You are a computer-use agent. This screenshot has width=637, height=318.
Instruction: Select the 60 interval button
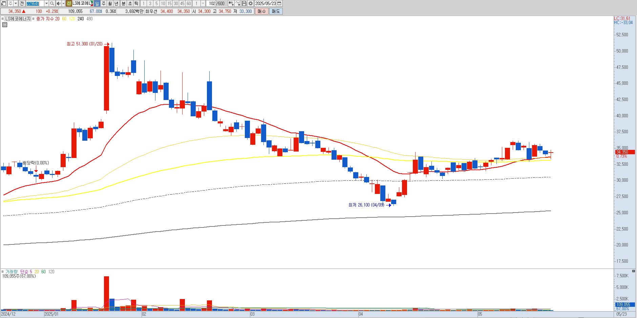[x=189, y=3]
